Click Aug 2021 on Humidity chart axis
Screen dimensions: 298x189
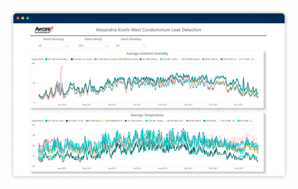(x=163, y=105)
